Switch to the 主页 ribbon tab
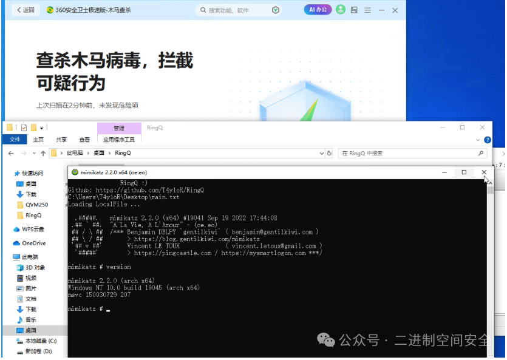Screen dimensions: 507x360 click(x=38, y=140)
